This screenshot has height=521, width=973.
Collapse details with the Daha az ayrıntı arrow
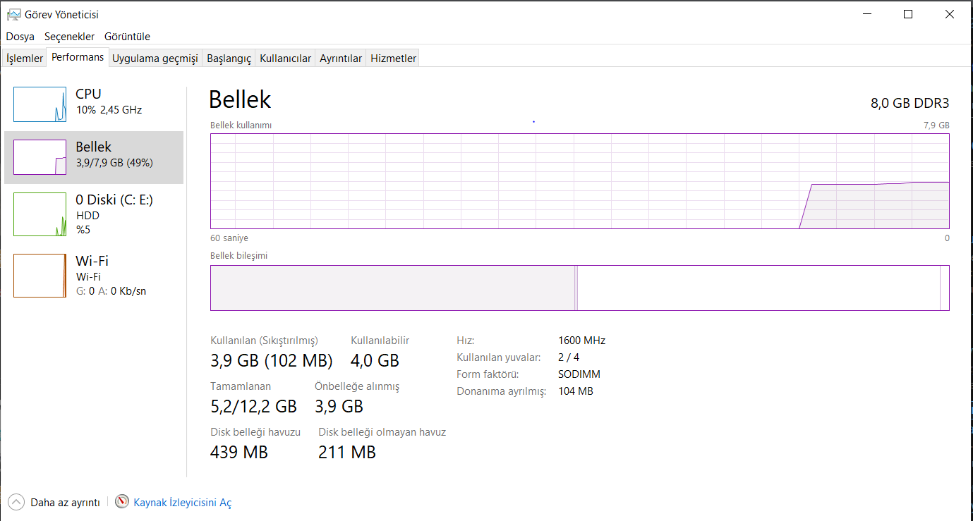click(16, 502)
